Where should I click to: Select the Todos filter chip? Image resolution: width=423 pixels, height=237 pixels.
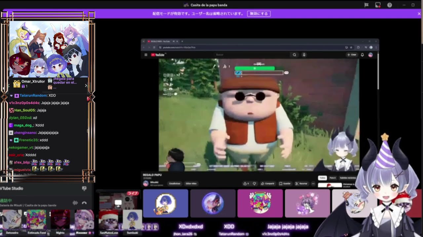(x=322, y=178)
